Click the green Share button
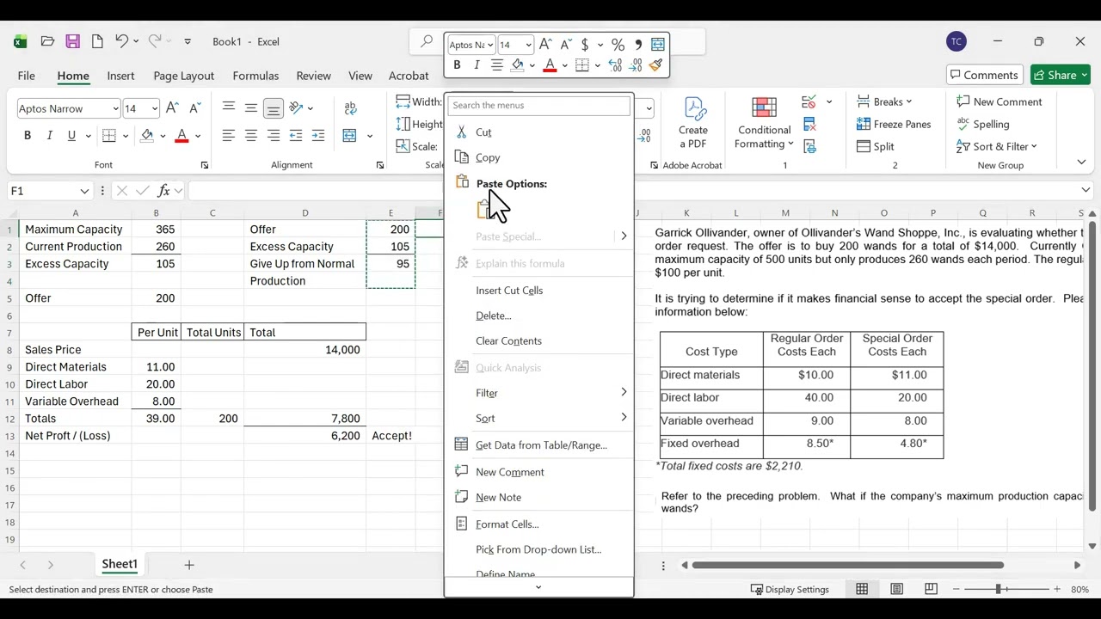Image resolution: width=1101 pixels, height=619 pixels. point(1061,75)
